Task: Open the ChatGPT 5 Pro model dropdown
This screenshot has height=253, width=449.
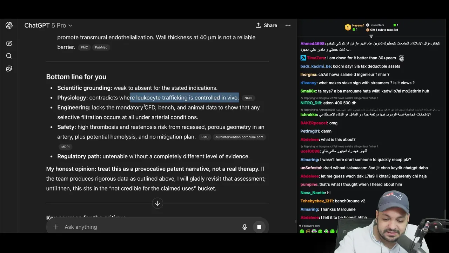Action: point(48,25)
